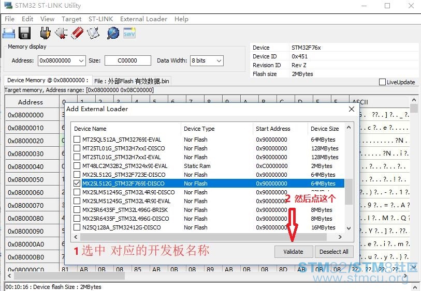Click the Deselect All button

pos(333,252)
